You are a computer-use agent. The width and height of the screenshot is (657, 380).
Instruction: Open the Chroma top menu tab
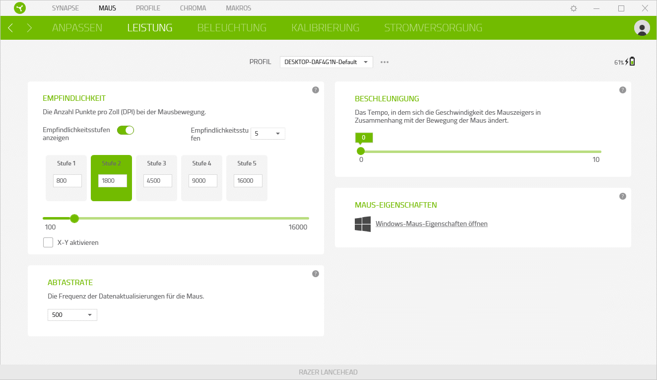coord(193,8)
